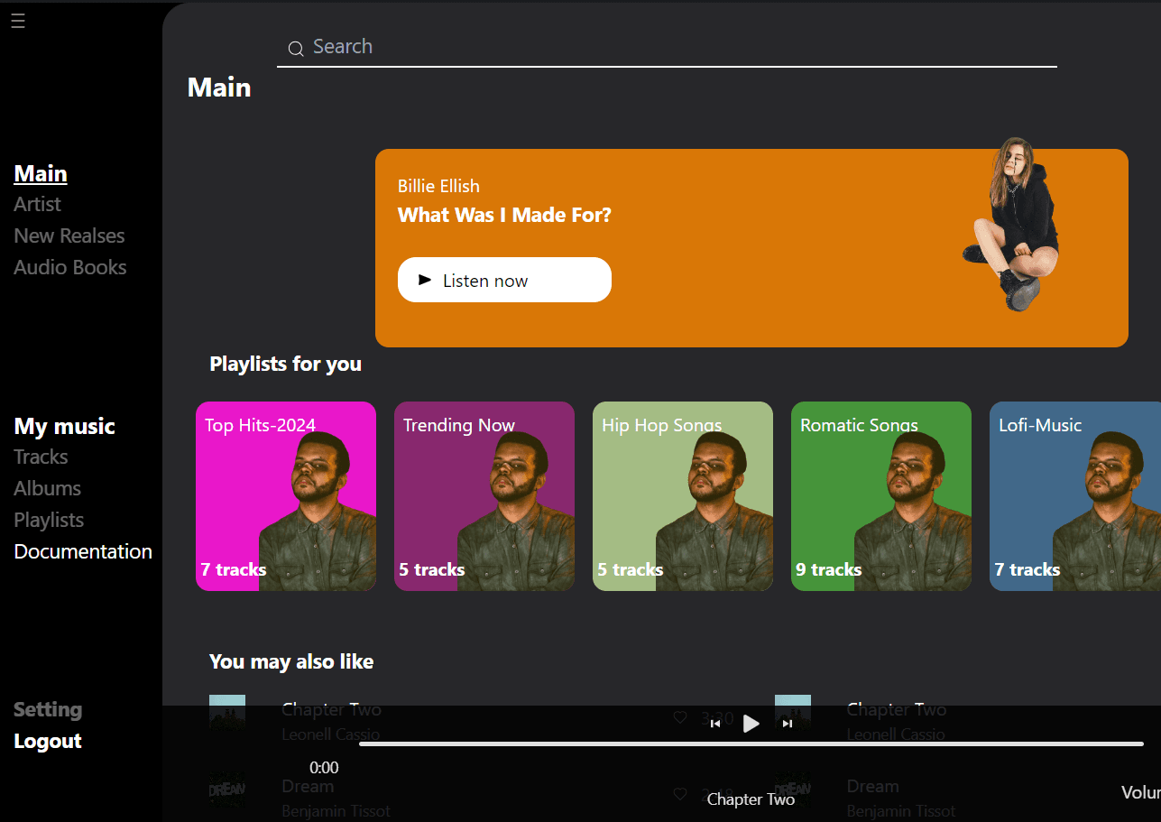Click Chapter Two now-playing title
Viewport: 1161px width, 822px height.
[x=751, y=799]
